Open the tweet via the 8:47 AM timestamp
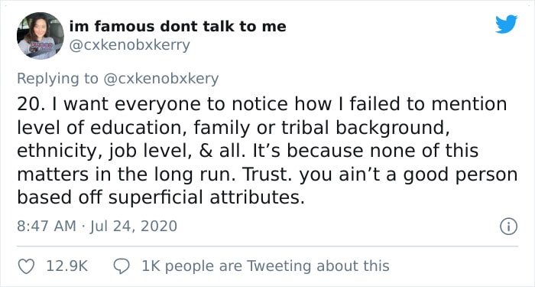535x287 pixels. coord(47,227)
